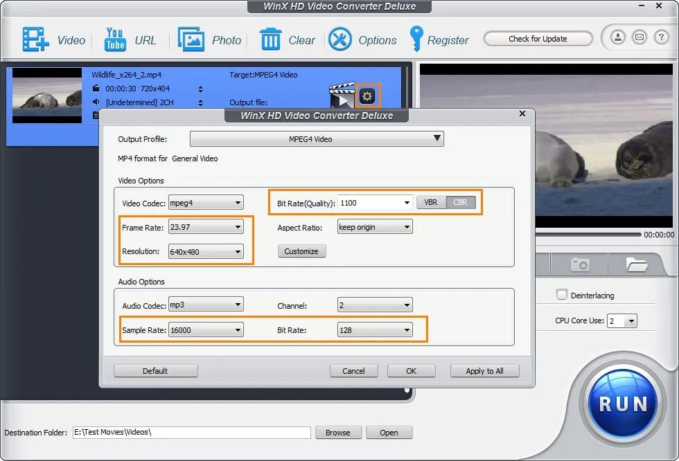Image resolution: width=679 pixels, height=461 pixels.
Task: Click the video track stepper arrows
Action: click(x=200, y=89)
